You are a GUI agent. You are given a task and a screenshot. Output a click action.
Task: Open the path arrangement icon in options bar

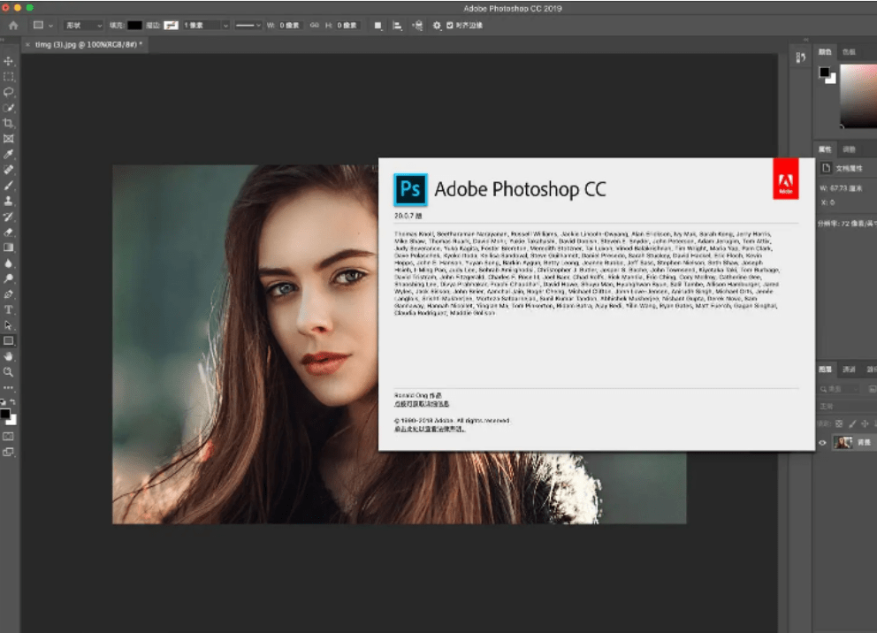pos(417,25)
